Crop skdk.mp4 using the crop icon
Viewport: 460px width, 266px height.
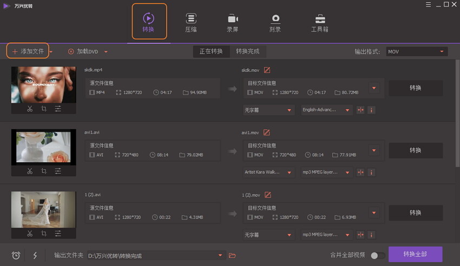[44, 109]
